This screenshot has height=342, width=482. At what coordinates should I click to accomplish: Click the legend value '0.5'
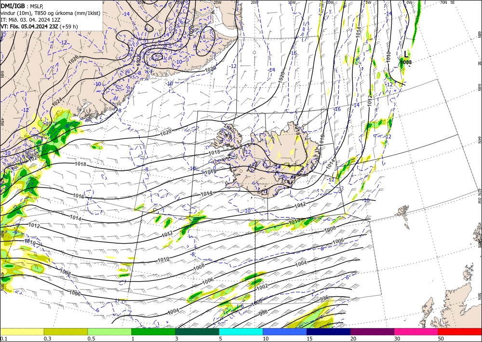coord(91,339)
